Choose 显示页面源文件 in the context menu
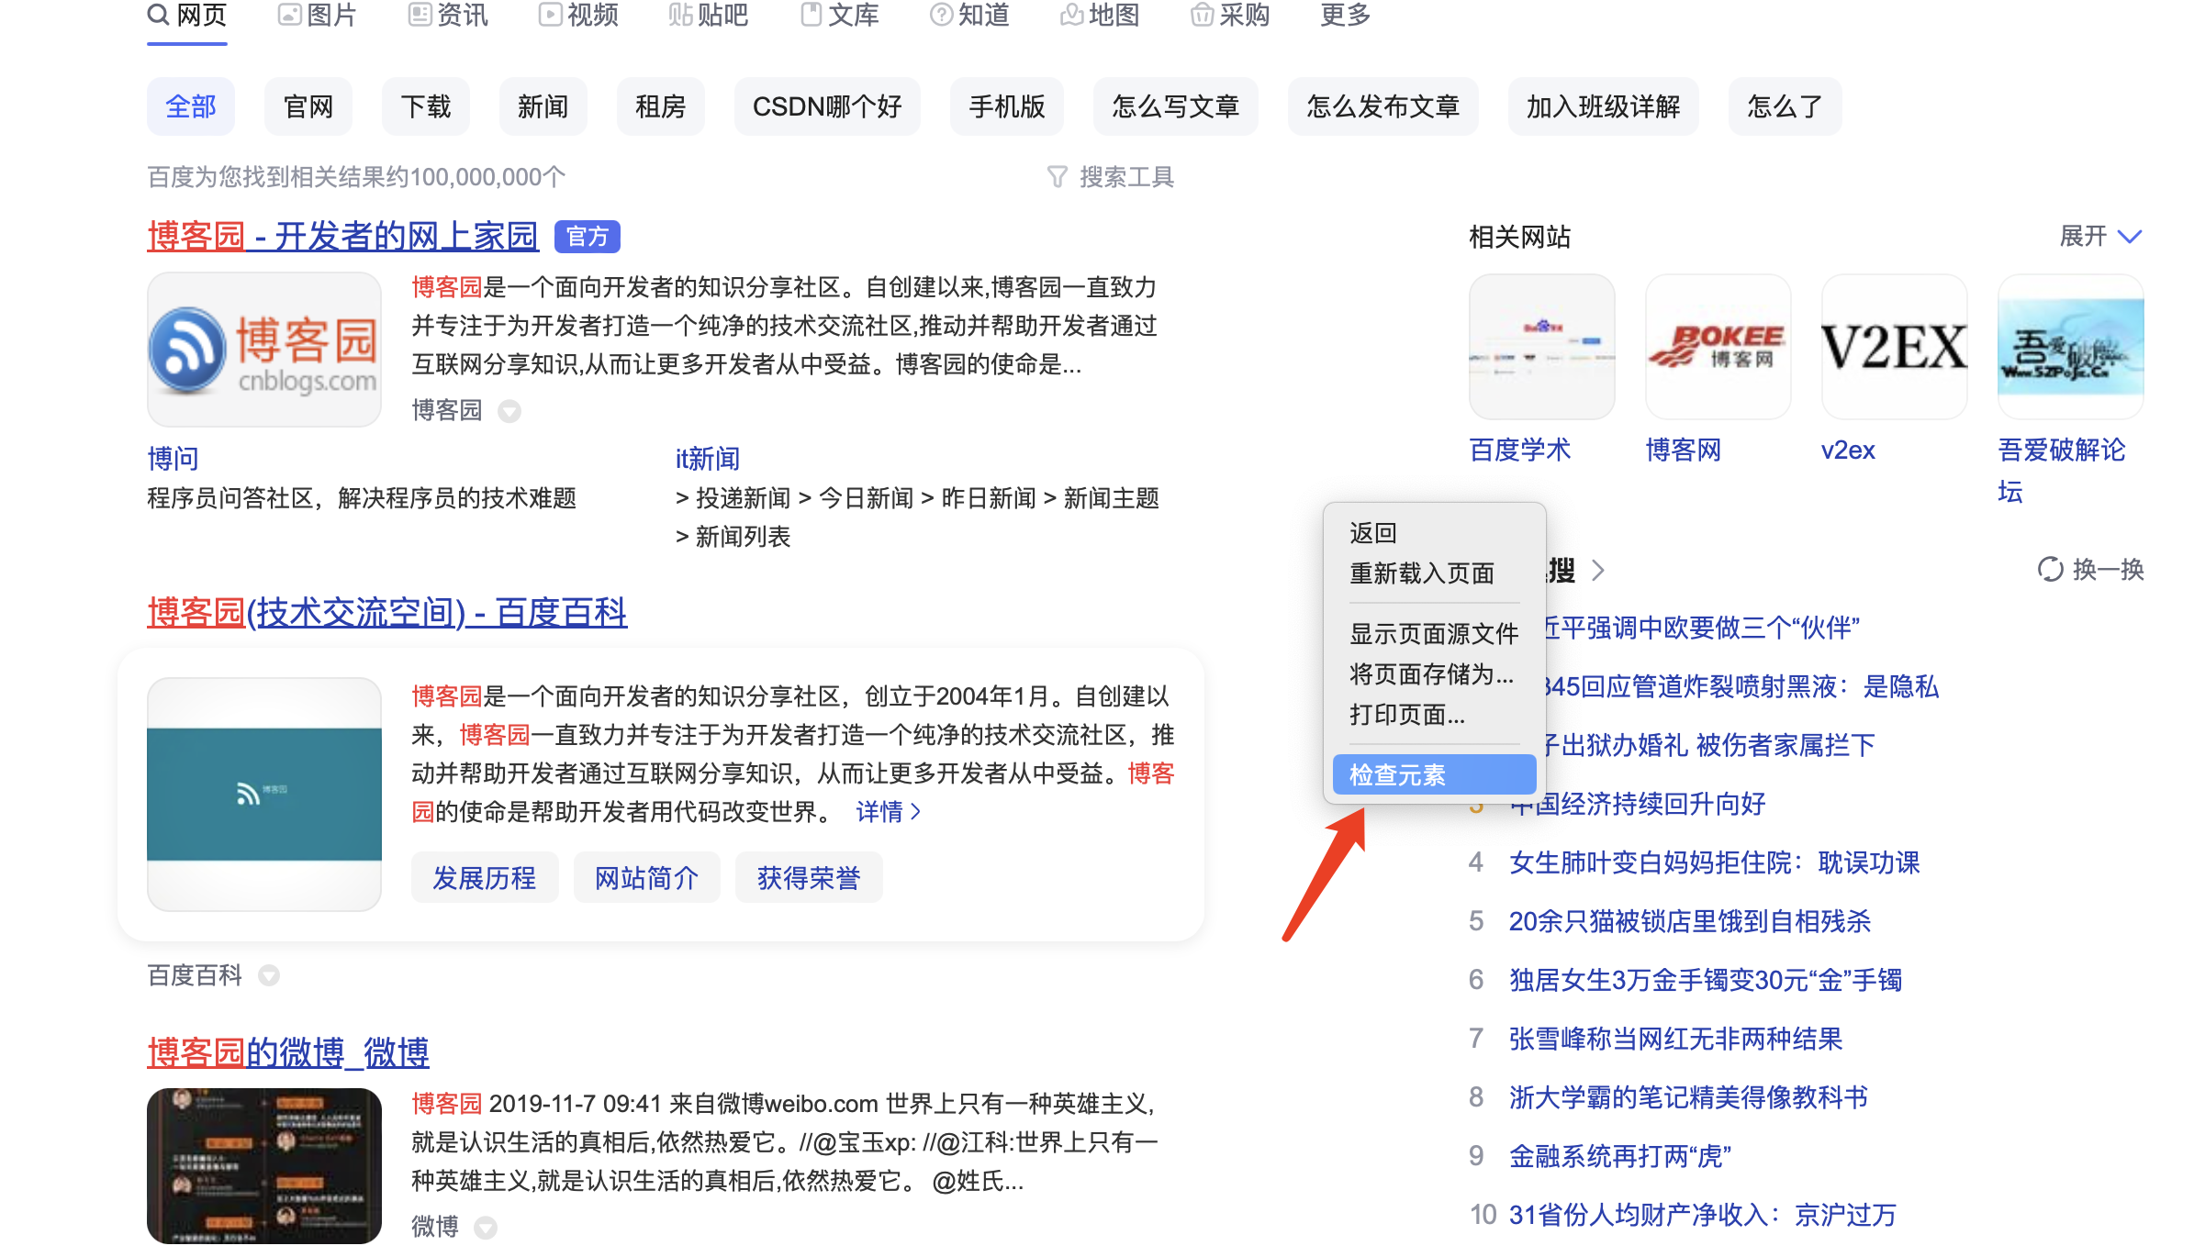The image size is (2194, 1257). coord(1434,634)
